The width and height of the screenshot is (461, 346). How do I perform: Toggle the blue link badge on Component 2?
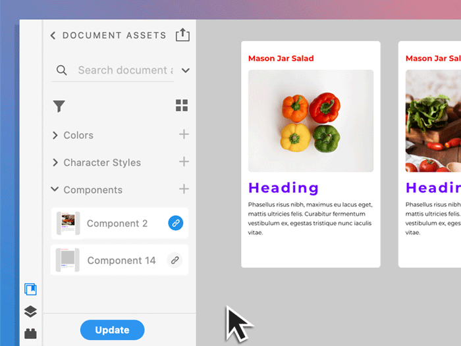[x=175, y=223]
